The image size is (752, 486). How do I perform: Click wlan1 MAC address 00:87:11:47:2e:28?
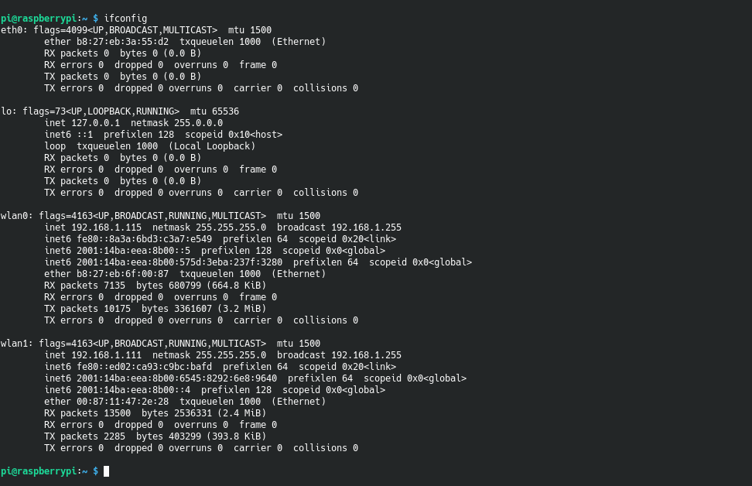[123, 402]
